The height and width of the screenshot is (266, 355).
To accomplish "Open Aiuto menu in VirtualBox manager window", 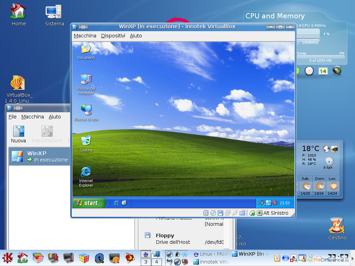I will [55, 117].
